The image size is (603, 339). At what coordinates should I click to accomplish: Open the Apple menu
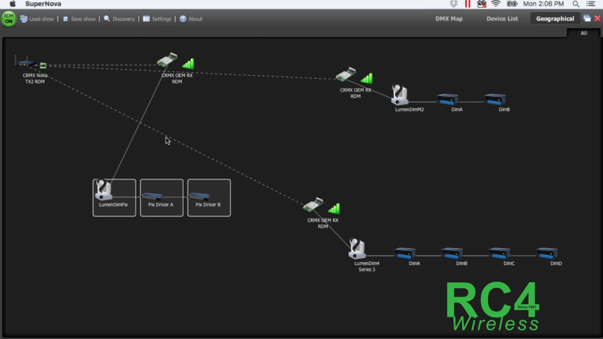13,4
